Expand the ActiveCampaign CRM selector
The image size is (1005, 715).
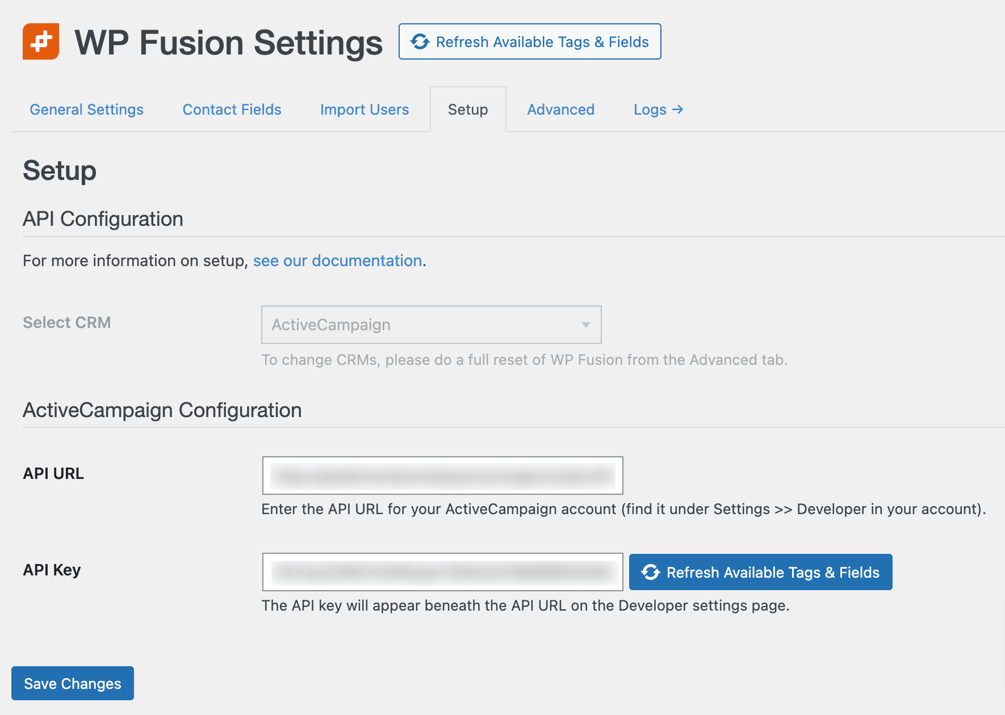(430, 325)
